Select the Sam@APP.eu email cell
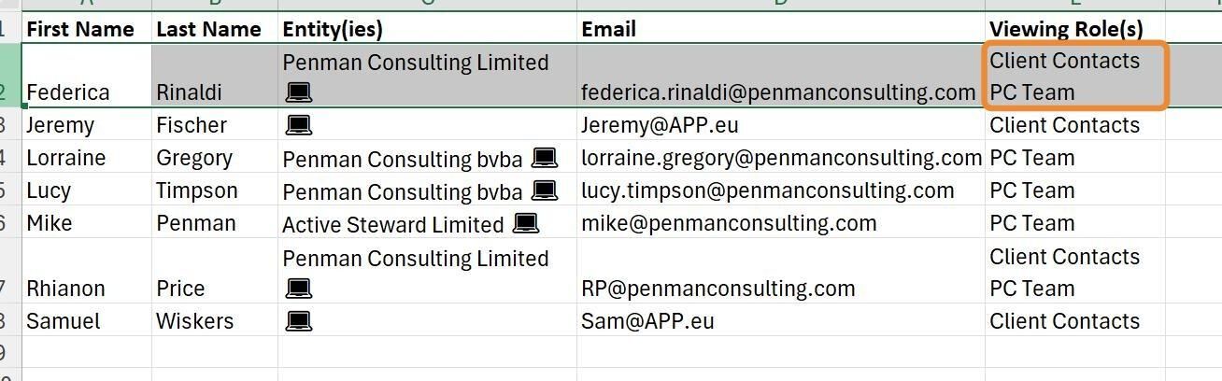1222x381 pixels. coord(647,321)
